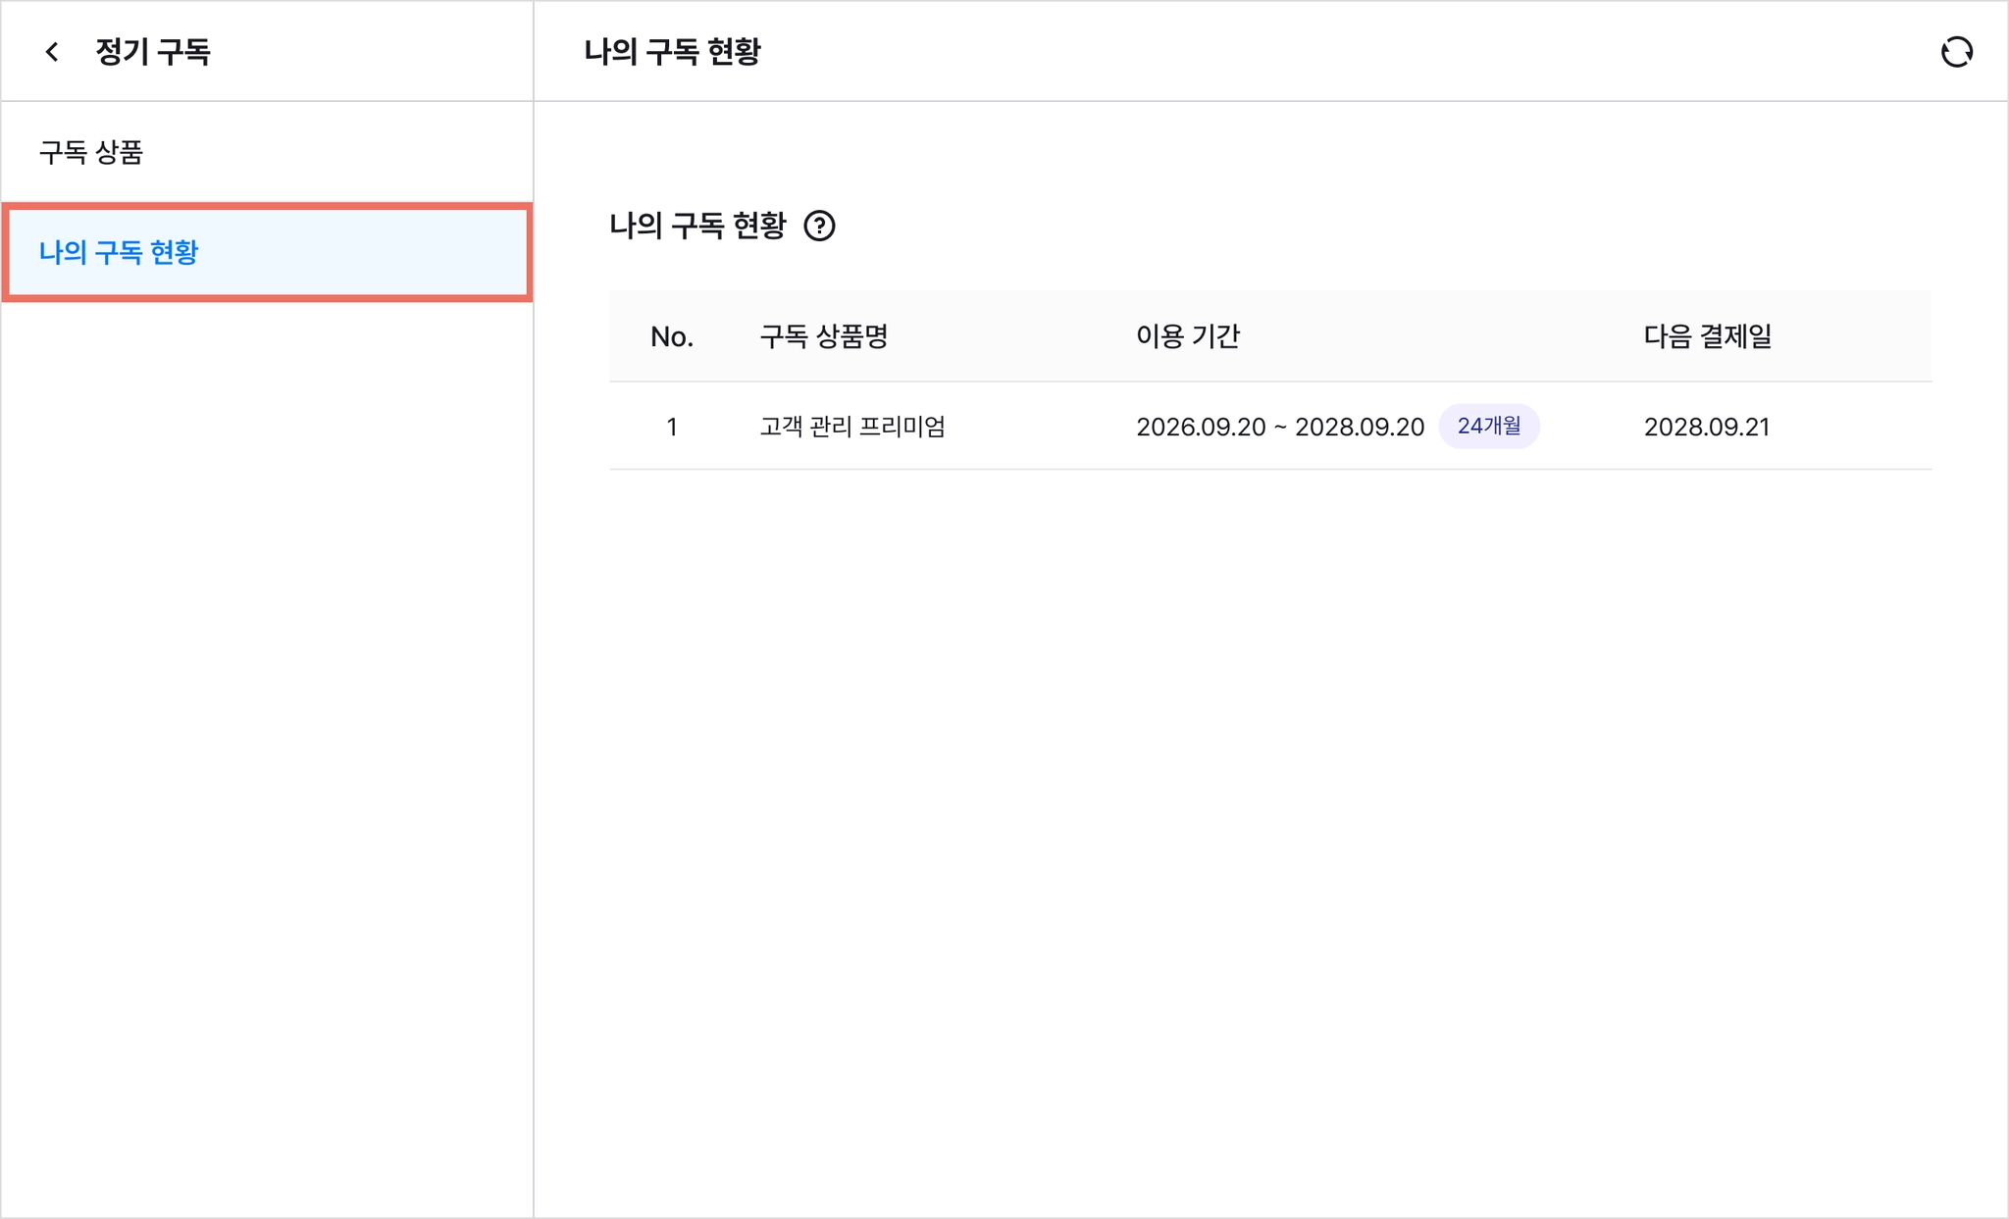This screenshot has height=1219, width=2009.
Task: Click the 이용 기간 column header
Action: click(x=1187, y=336)
